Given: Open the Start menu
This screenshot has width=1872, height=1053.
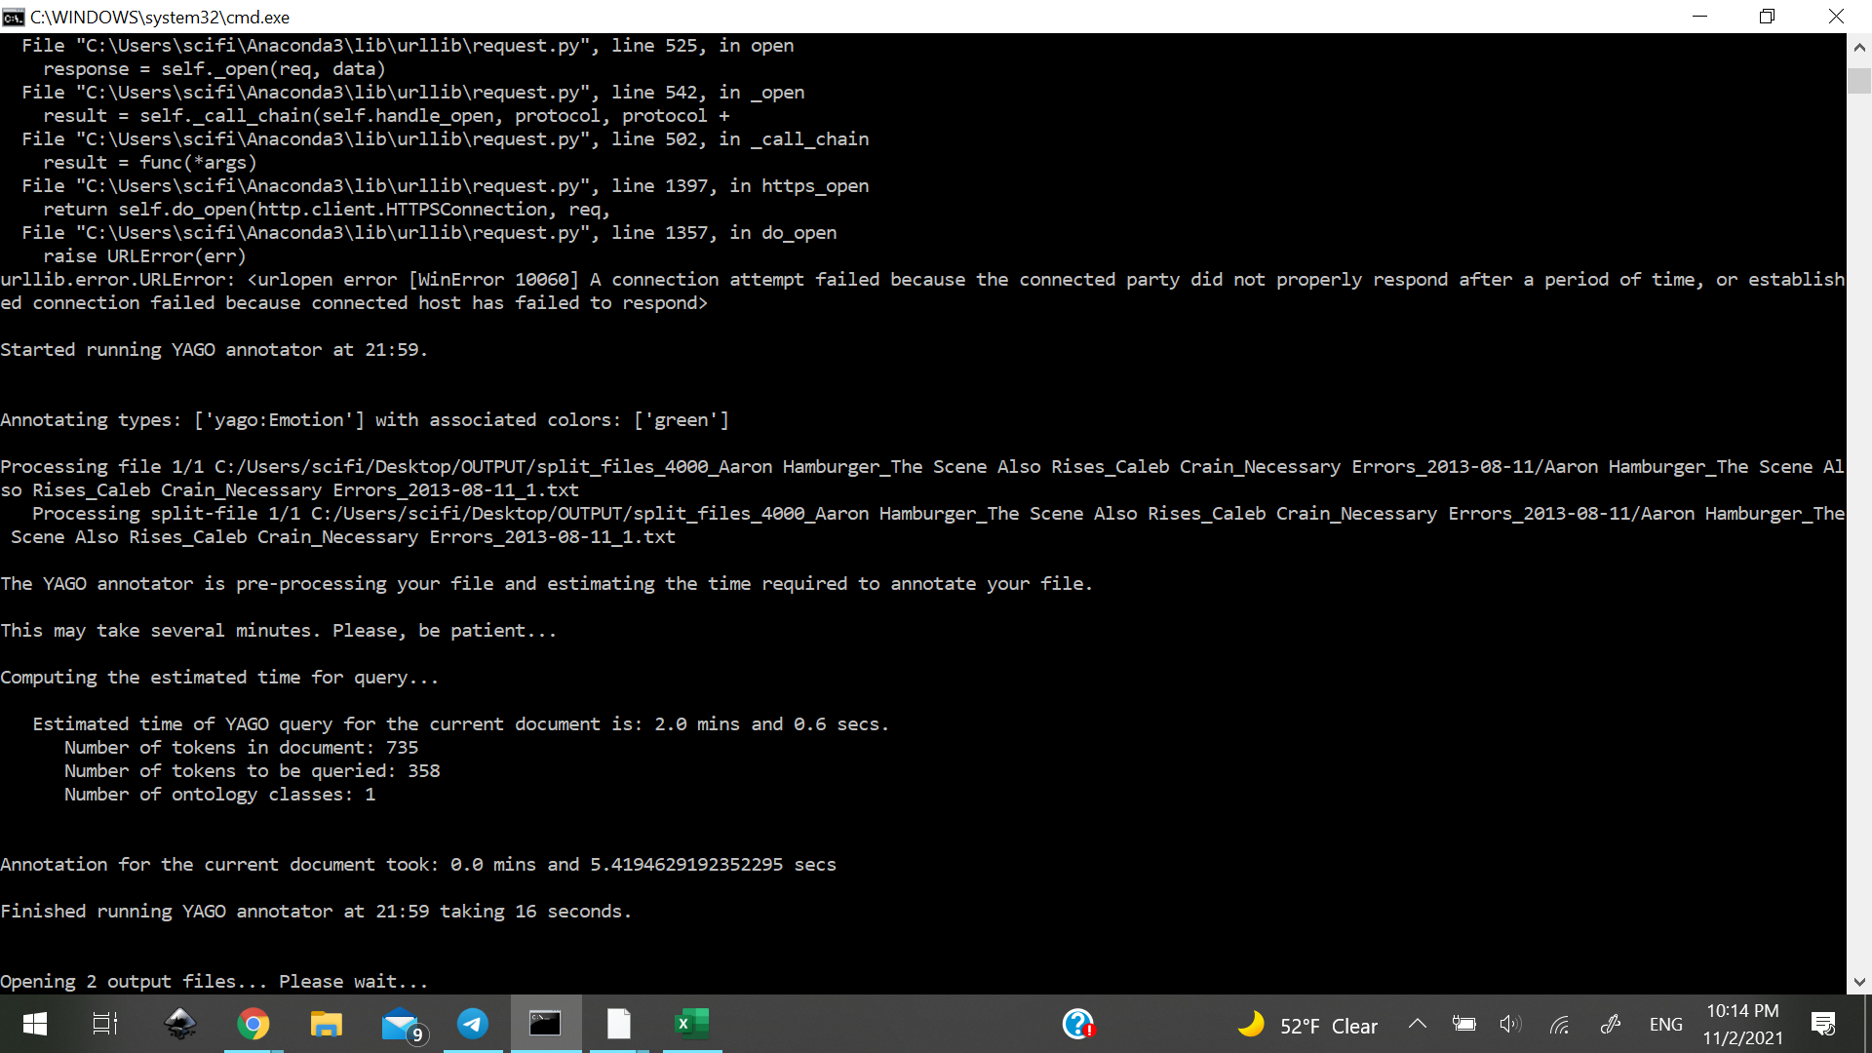Looking at the screenshot, I should click(x=34, y=1024).
